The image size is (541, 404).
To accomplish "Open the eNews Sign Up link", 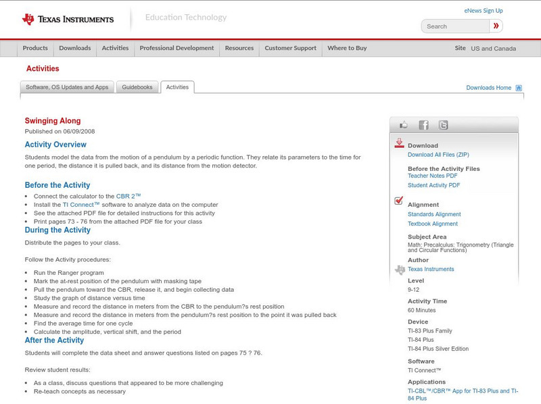I will [x=484, y=11].
